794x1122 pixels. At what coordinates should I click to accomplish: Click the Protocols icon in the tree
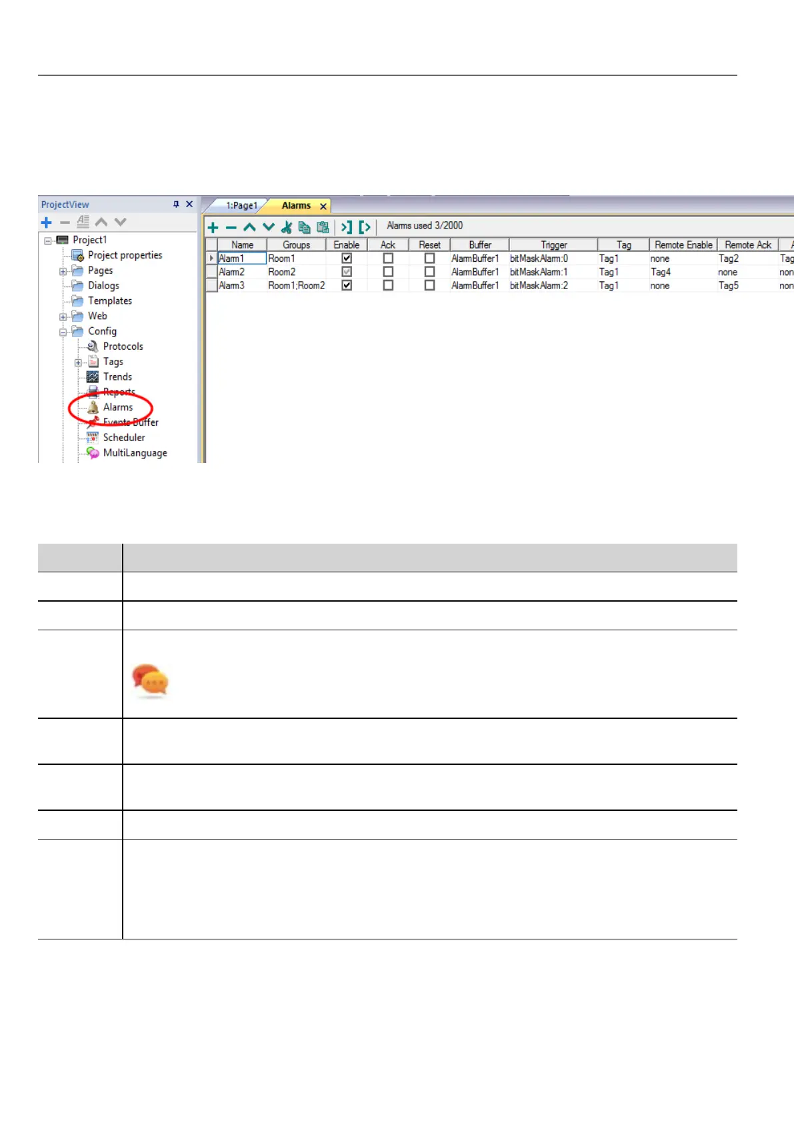pos(93,346)
